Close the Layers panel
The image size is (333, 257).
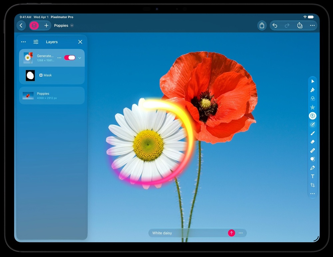coord(80,42)
